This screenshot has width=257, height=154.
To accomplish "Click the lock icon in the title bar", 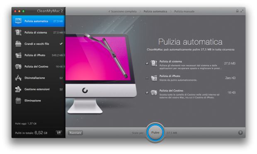I will point(237,11).
